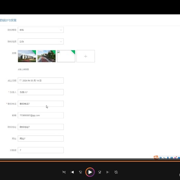Open the Sogou input method S logo
The width and height of the screenshot is (180, 180).
(156, 157)
